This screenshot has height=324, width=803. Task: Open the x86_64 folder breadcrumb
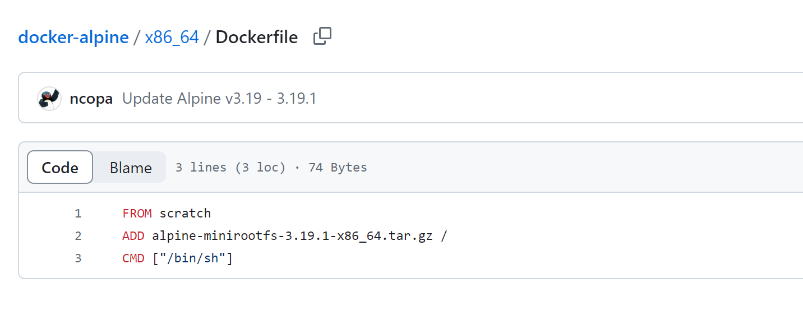172,38
